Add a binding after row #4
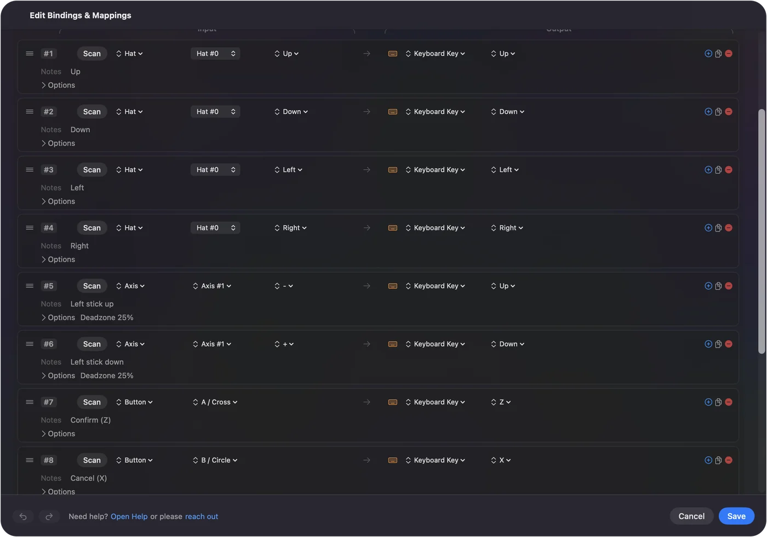The image size is (767, 537). pyautogui.click(x=708, y=228)
